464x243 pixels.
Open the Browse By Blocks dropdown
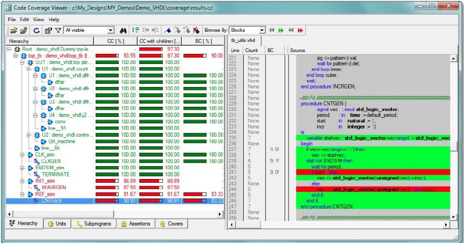click(x=262, y=30)
